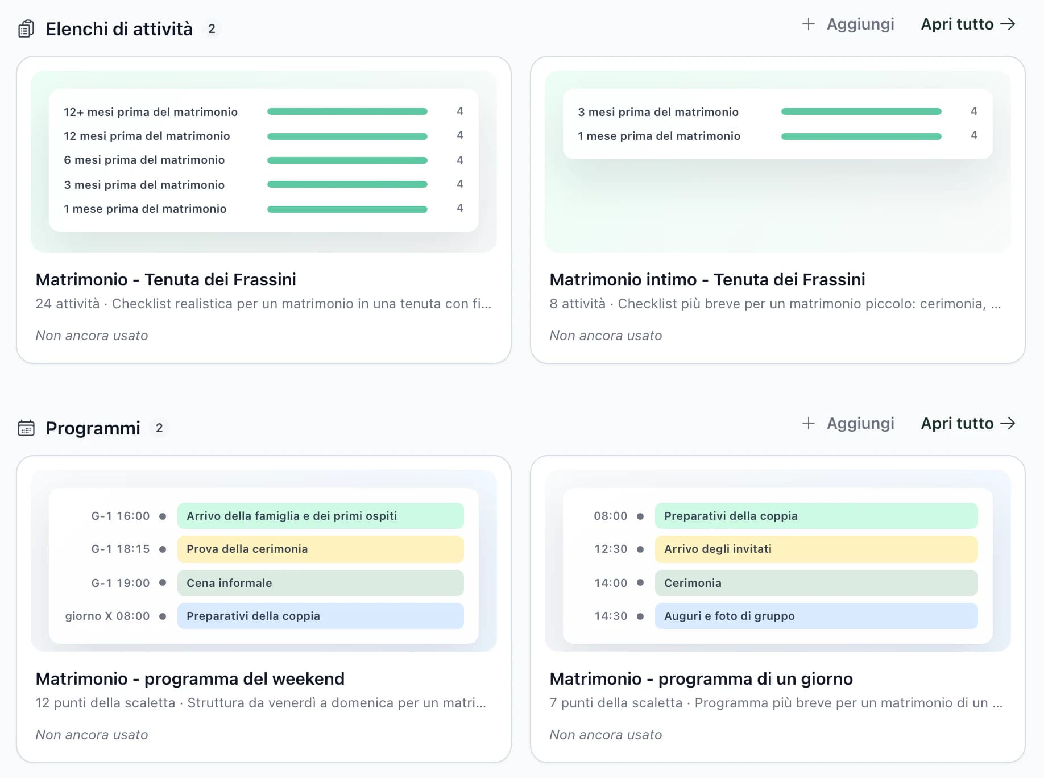Image resolution: width=1044 pixels, height=778 pixels.
Task: Click the Elenchi di attività clipboard icon
Action: pyautogui.click(x=26, y=28)
